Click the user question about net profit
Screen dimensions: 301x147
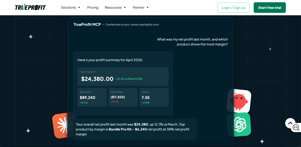coord(192,42)
